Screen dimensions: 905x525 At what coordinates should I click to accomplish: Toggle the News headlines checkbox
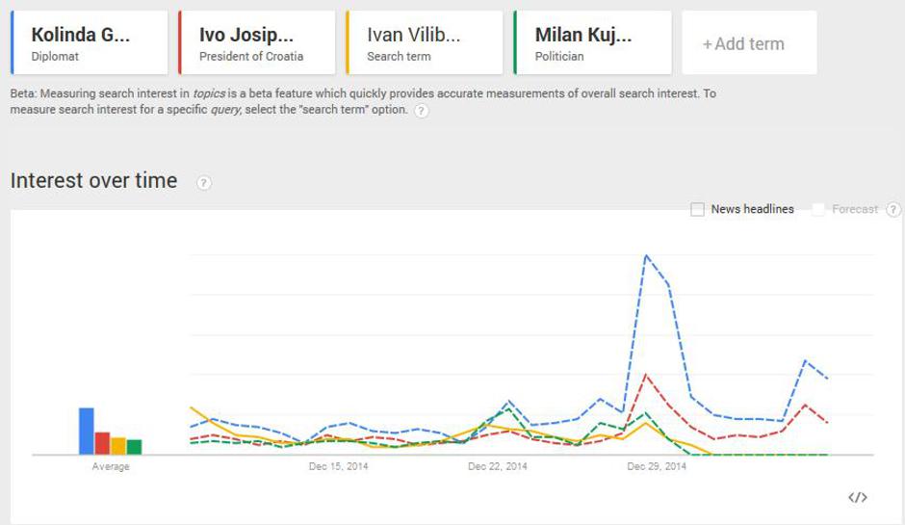tap(698, 209)
